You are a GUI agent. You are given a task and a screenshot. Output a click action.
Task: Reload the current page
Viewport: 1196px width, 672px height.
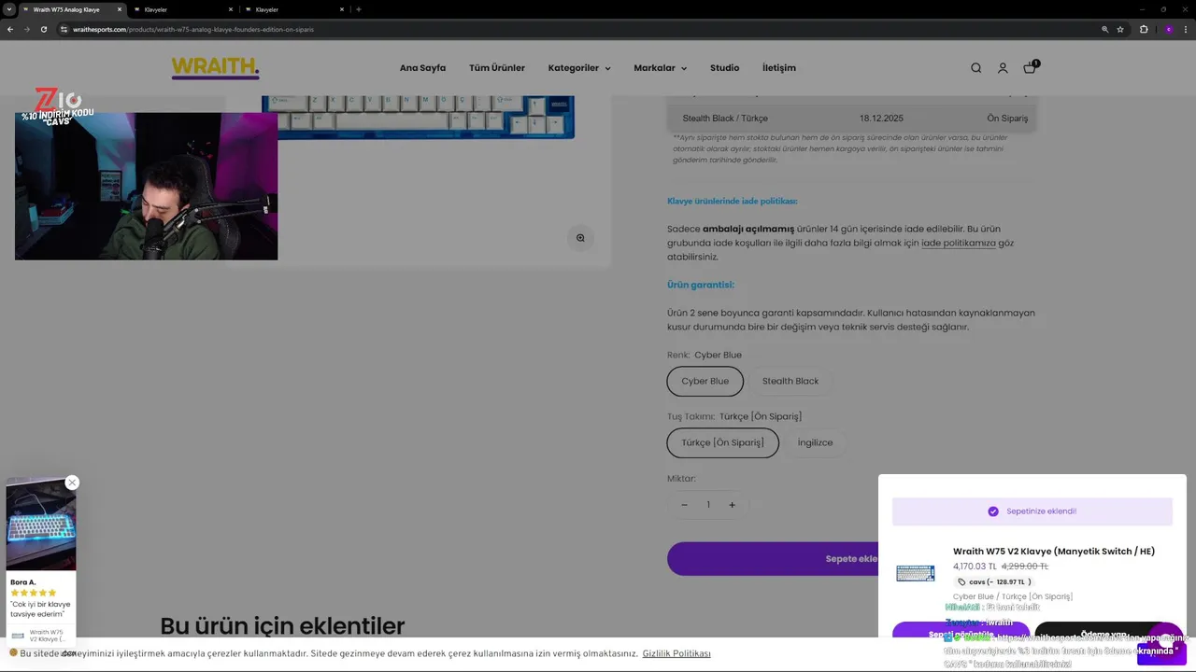pos(42,29)
